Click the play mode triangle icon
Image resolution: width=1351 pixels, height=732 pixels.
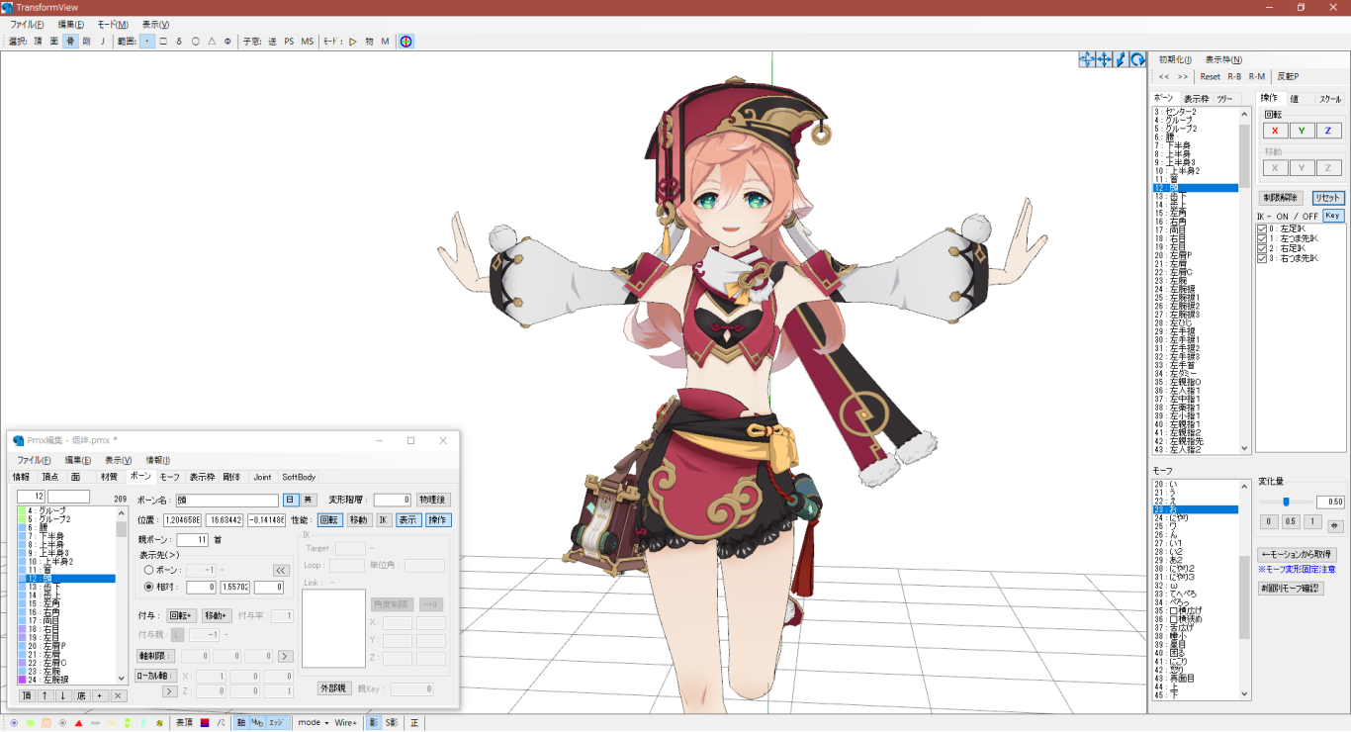click(352, 41)
